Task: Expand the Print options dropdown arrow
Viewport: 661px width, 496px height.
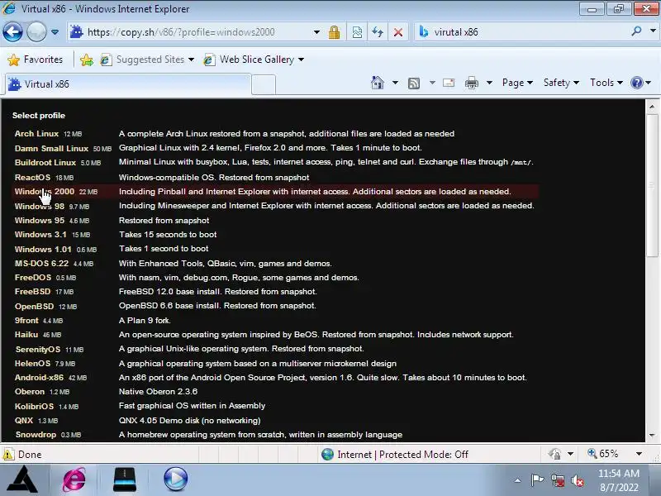Action: point(489,83)
